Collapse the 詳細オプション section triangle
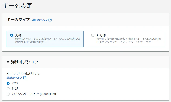171x102 pixels. coord(8,62)
